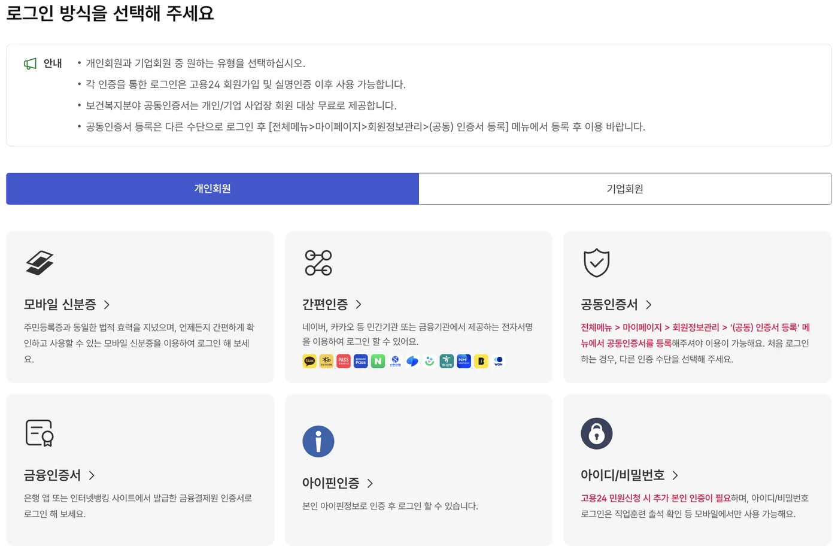
Task: Click the chevron beside 금융인증서
Action: pyautogui.click(x=92, y=476)
